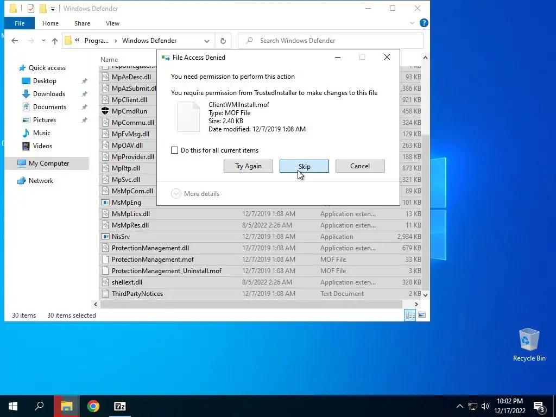
Task: Click the vertical scrollbar up arrow
Action: point(425,58)
